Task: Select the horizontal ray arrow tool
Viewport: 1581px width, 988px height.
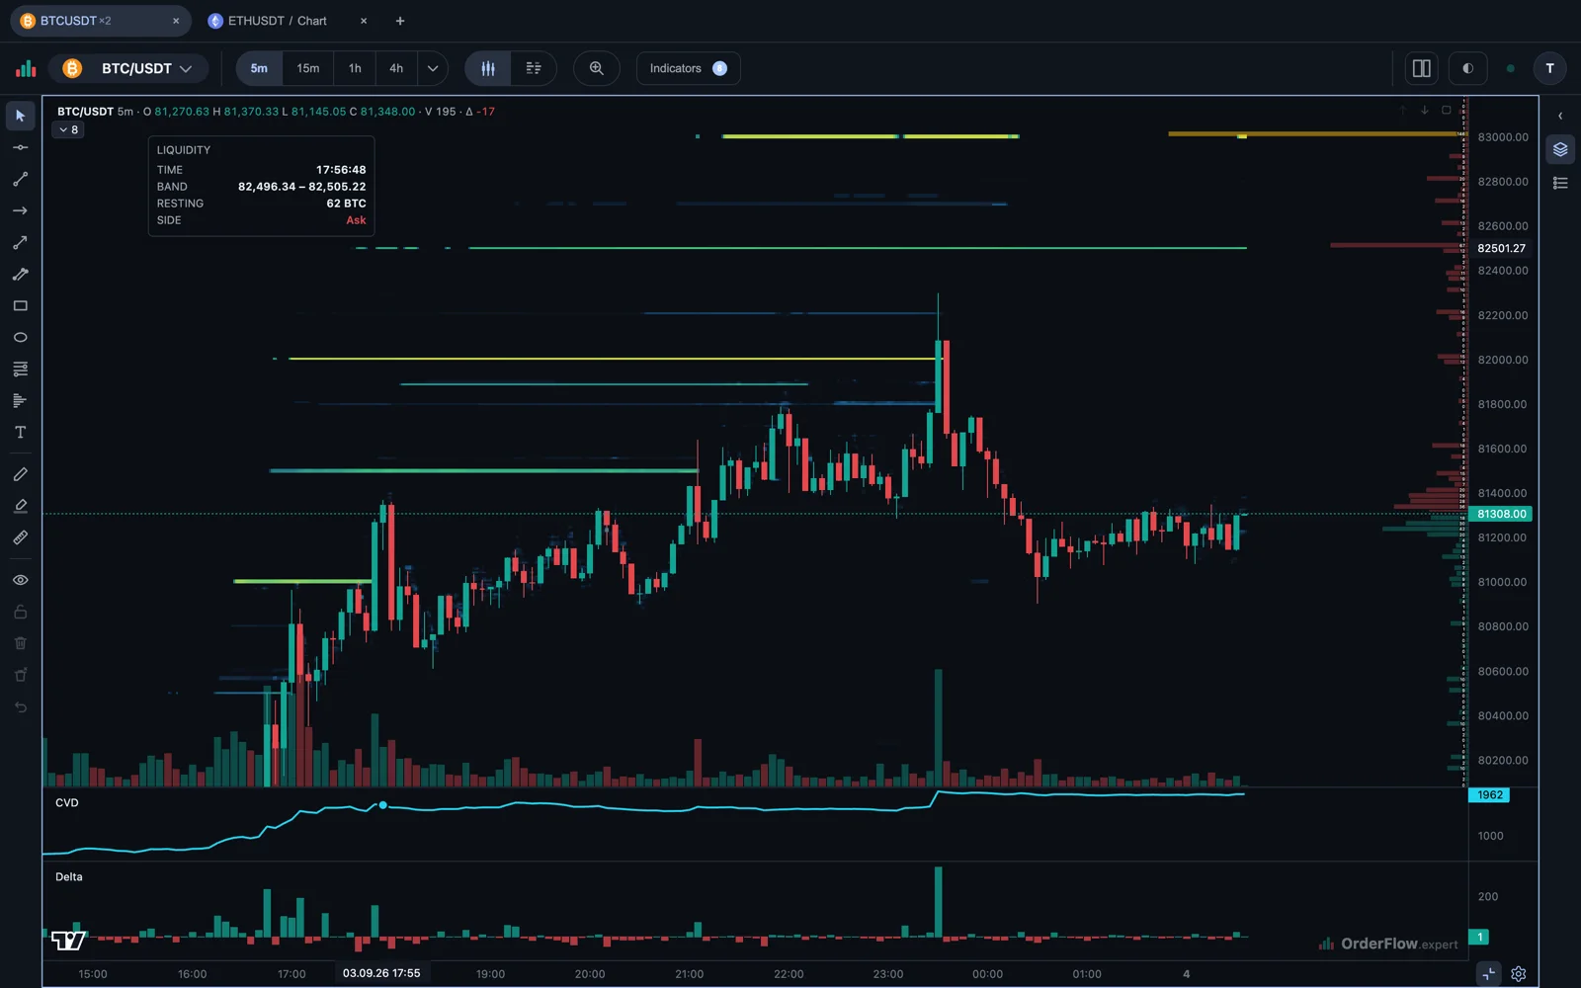Action: pos(20,210)
